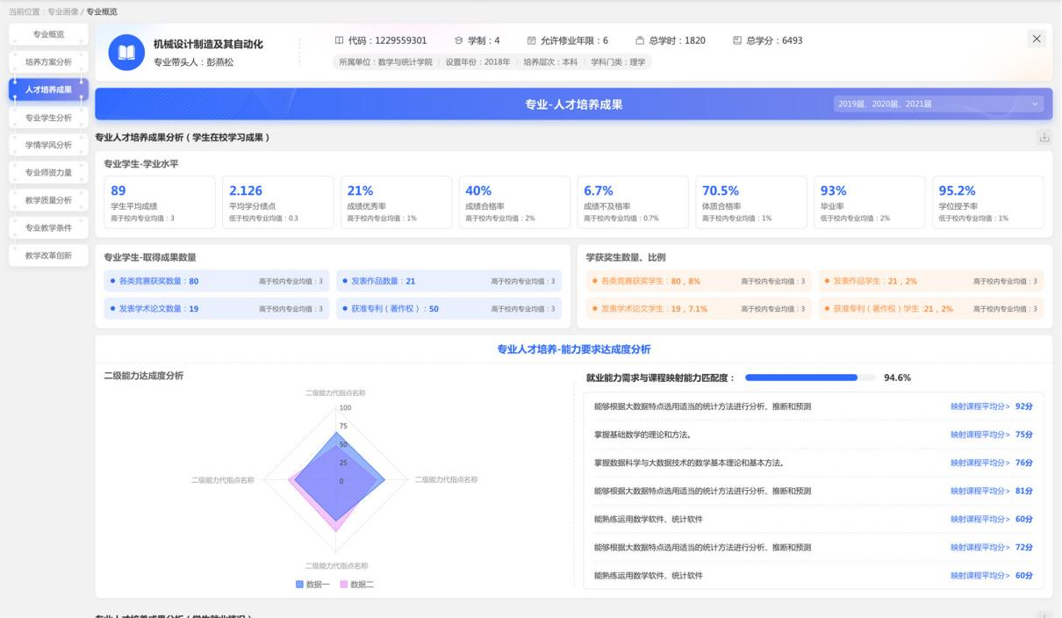
Task: Click the 设置年份：2018年 tag
Action: 477,62
